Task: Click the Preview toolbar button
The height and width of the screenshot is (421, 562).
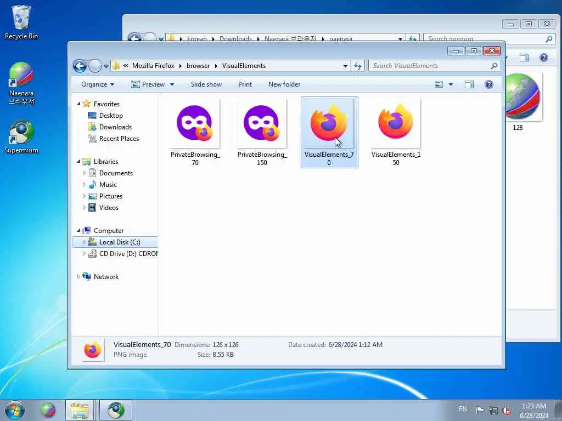Action: tap(148, 84)
